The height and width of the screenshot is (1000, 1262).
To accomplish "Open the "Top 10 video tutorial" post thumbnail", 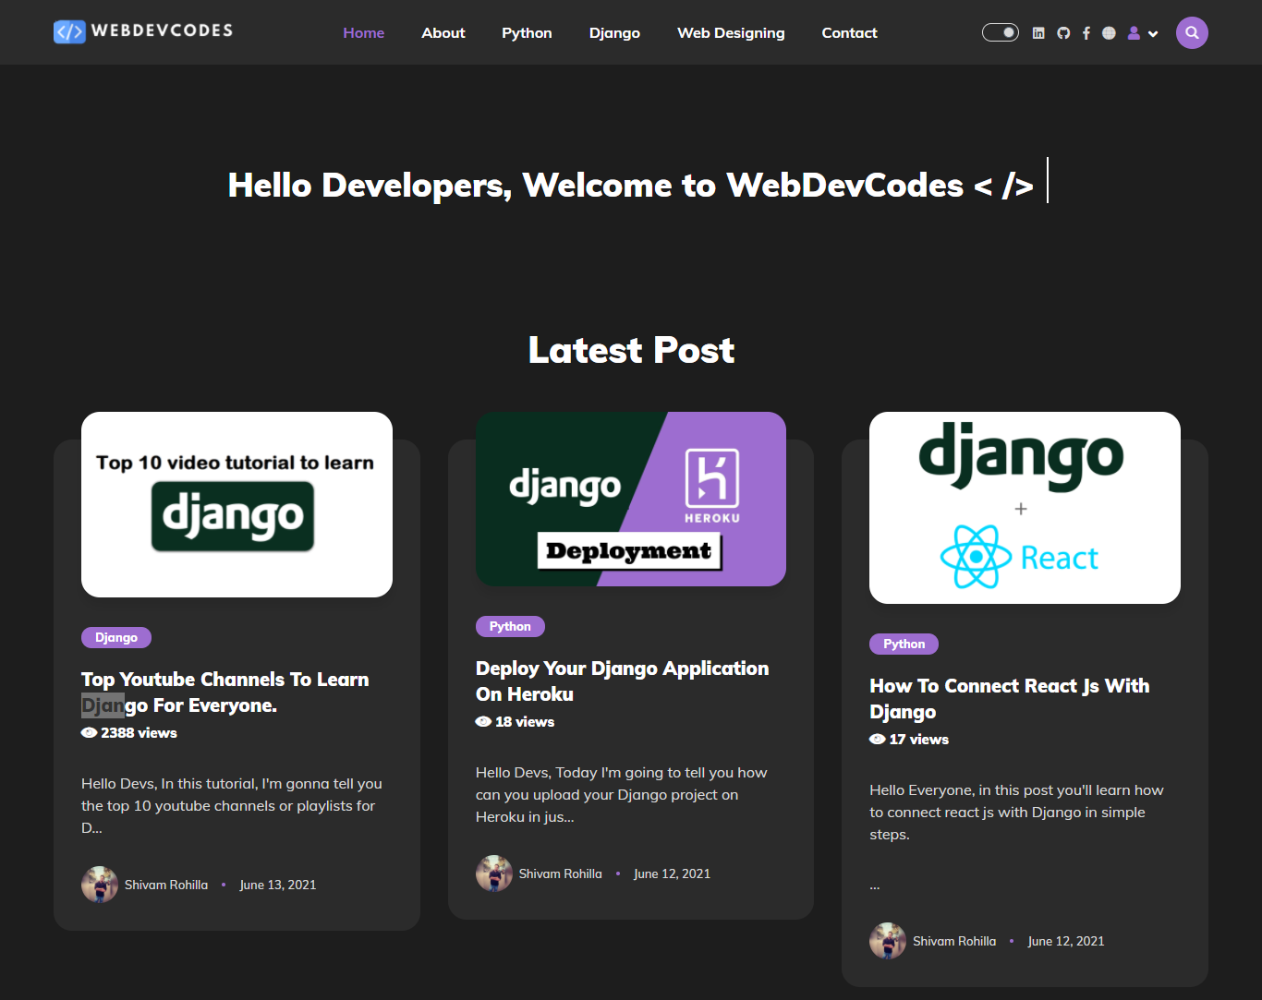I will tap(237, 504).
